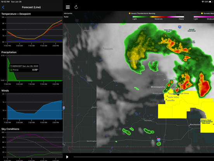Click the Radar legend label

[x=66, y=17]
